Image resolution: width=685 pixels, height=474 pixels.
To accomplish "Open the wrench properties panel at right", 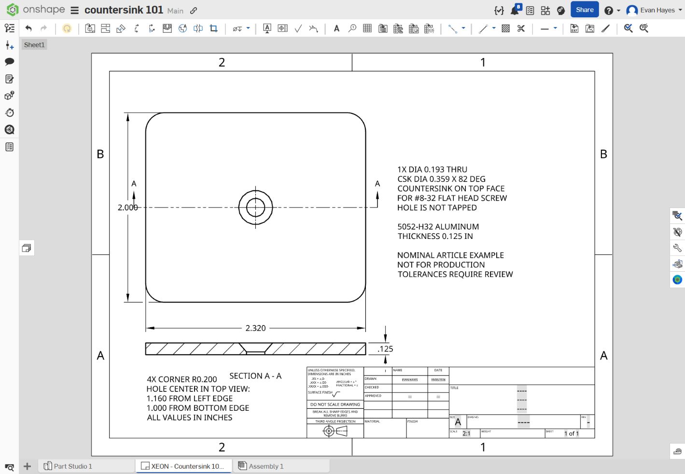I will click(677, 248).
